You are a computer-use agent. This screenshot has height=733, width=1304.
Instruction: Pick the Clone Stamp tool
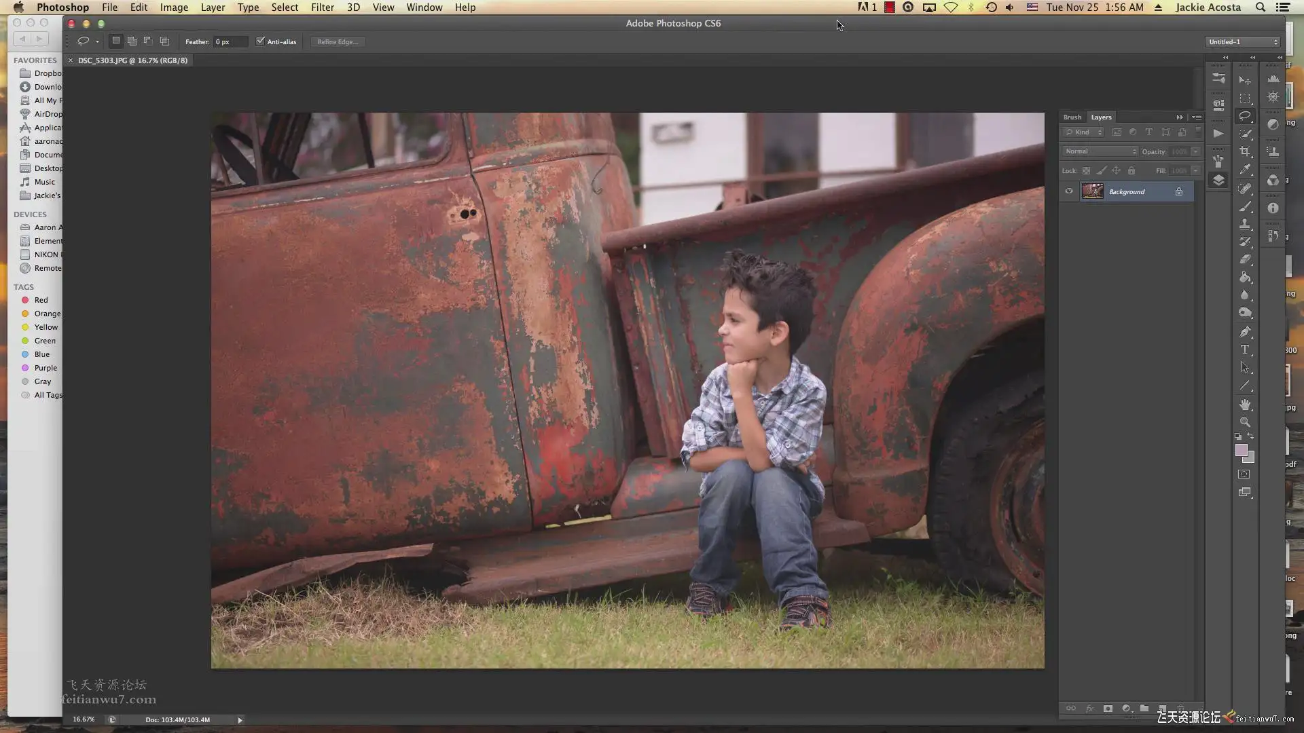pyautogui.click(x=1244, y=223)
